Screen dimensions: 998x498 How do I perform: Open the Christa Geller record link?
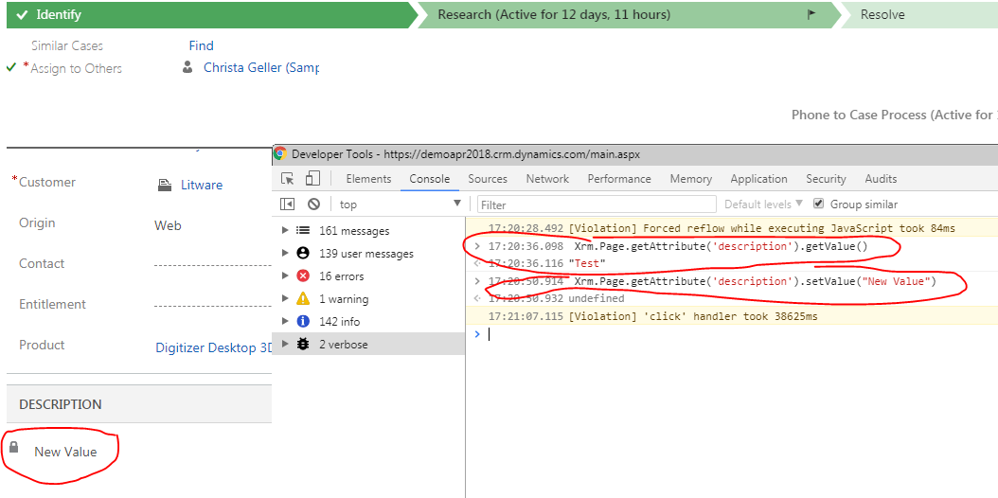(x=261, y=67)
